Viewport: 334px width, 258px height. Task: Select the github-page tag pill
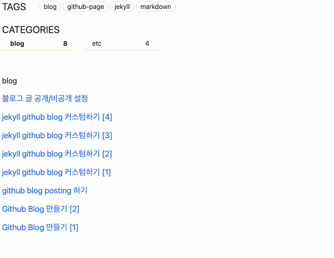point(85,7)
